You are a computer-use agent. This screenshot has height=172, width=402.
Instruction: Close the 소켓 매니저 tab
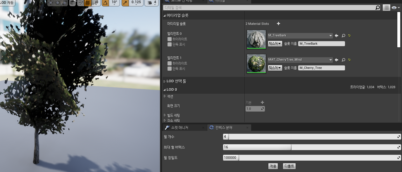pyautogui.click(x=203, y=128)
